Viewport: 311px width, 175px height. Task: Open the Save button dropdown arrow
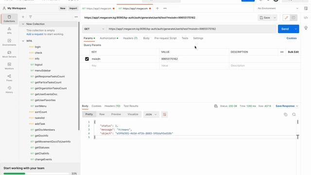275,17
